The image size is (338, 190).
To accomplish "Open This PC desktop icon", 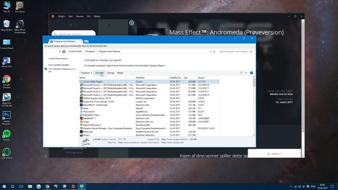I will [x=6, y=7].
